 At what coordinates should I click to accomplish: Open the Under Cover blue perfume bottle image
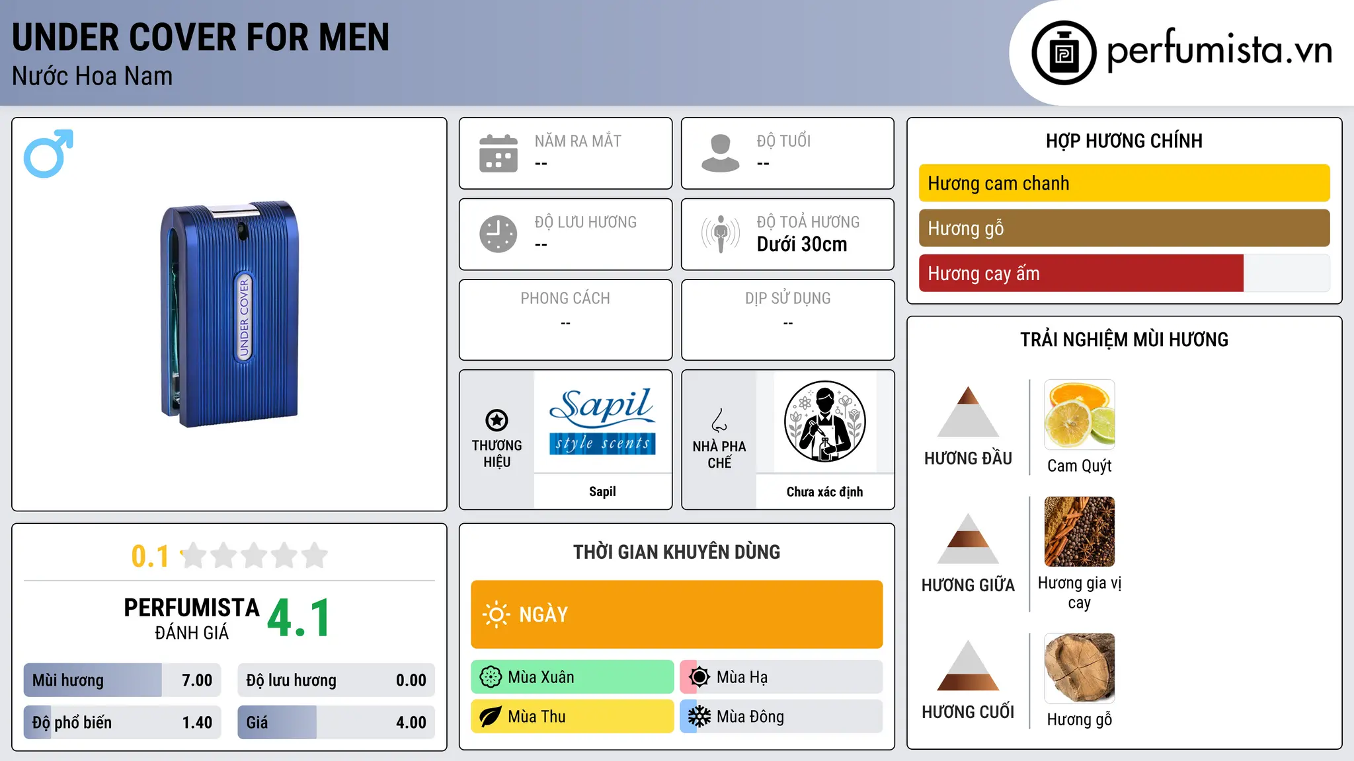[229, 314]
